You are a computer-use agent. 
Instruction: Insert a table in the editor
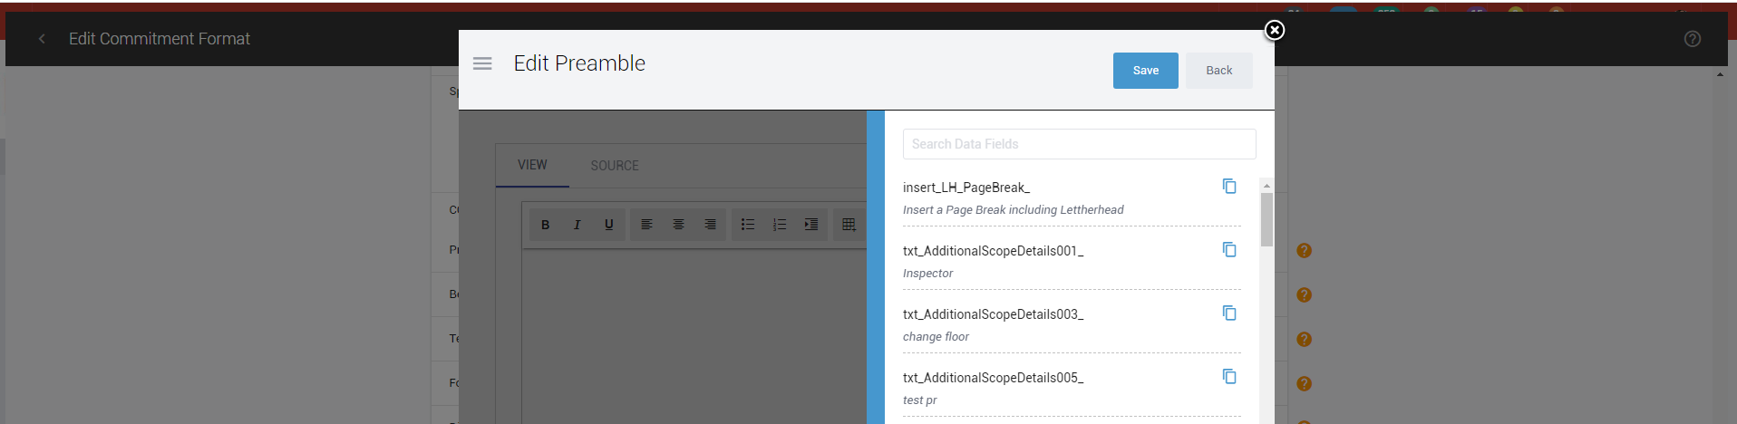(849, 225)
